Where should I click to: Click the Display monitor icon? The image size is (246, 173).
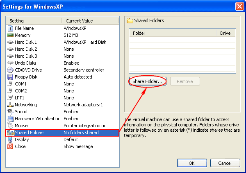10,139
